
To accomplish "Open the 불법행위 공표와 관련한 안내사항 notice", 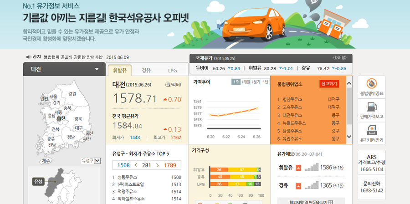I will coord(73,57).
